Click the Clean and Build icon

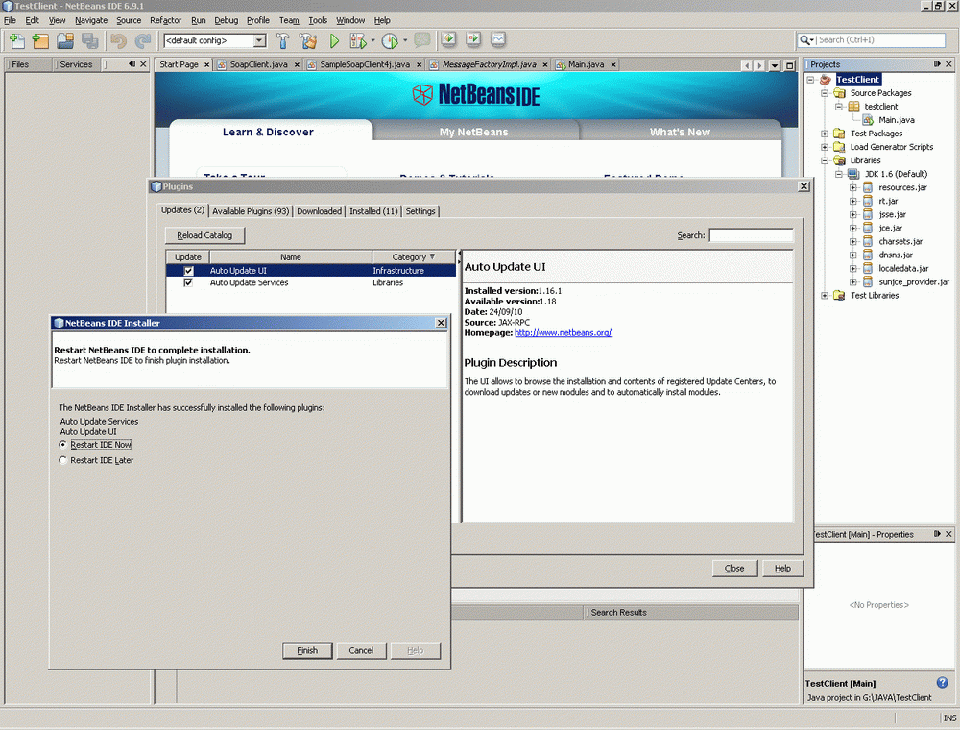pos(308,41)
